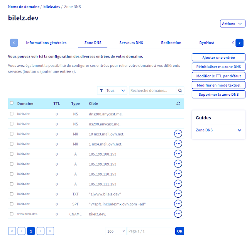Check the 185.199.110.153 A record

pos(12,174)
